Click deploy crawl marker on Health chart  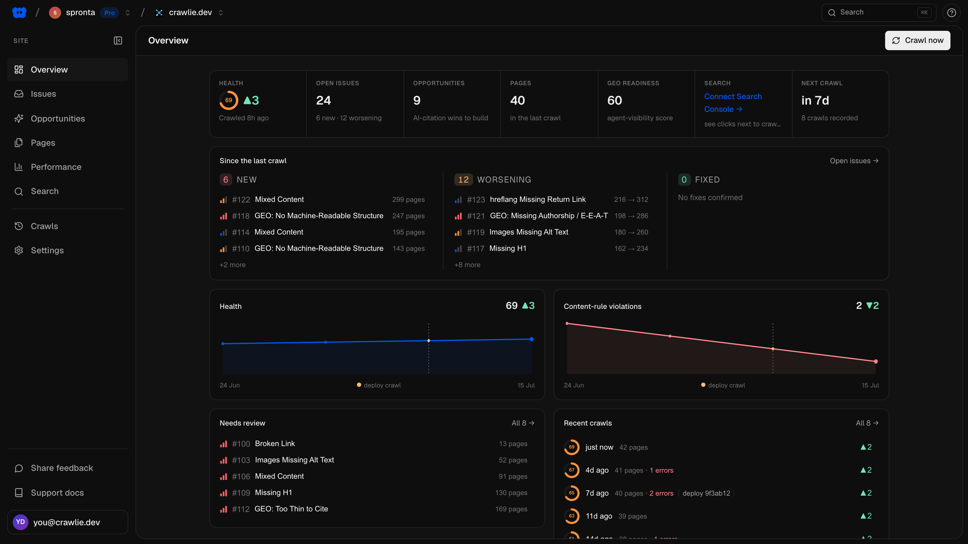pos(428,341)
